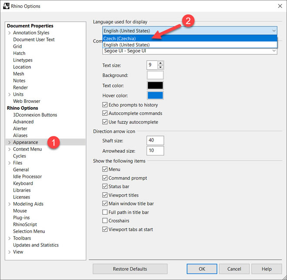This screenshot has width=287, height=280.
Task: Select Mesh in the tree
Action: point(19,74)
